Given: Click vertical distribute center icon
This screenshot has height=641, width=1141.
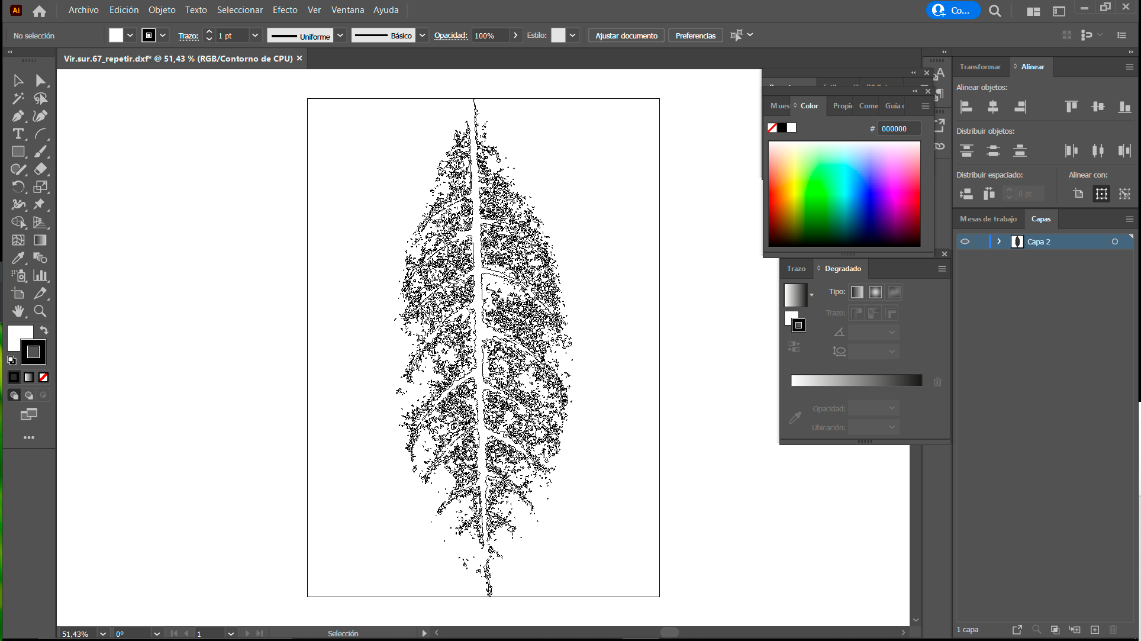Looking at the screenshot, I should pos(993,150).
